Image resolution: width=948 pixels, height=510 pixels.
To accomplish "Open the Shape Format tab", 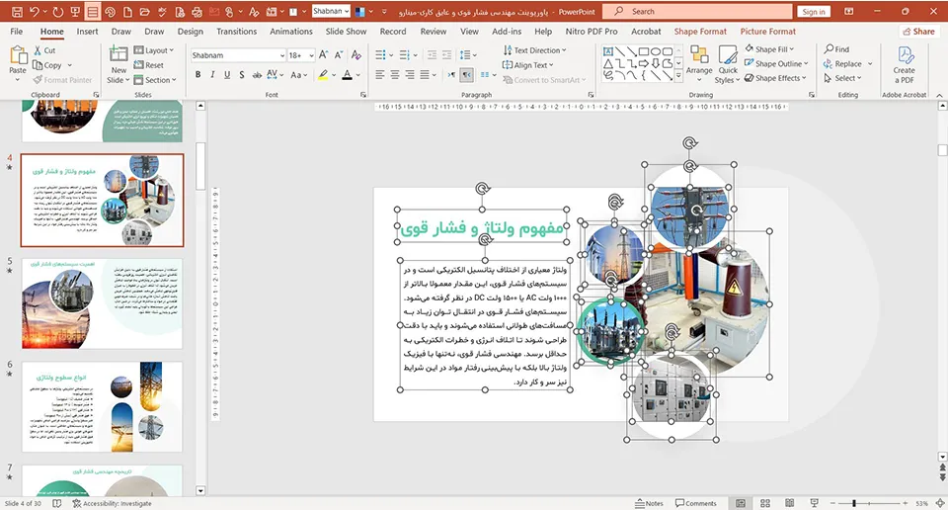I will pyautogui.click(x=700, y=32).
